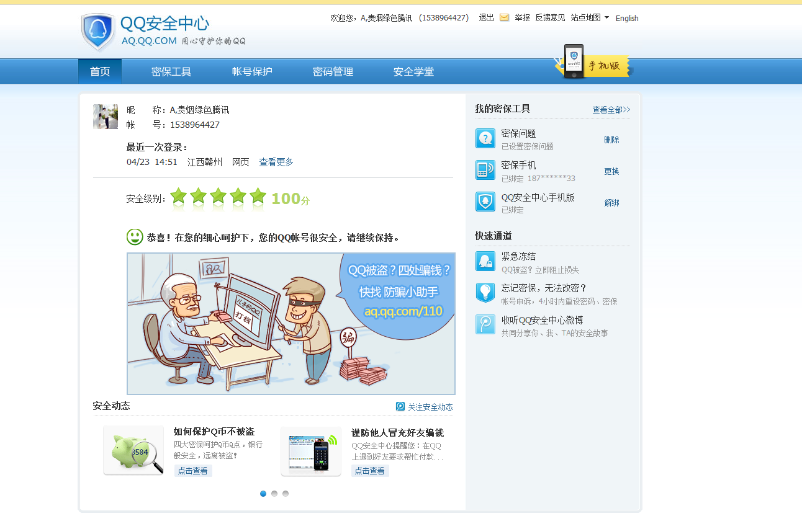Click 更换 next to 密保手机
Screen dimensions: 802x516
tap(611, 171)
